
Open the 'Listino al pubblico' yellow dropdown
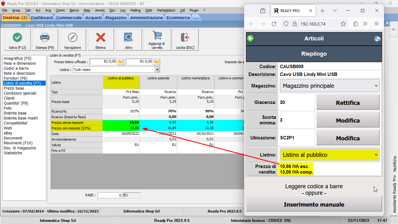(x=330, y=155)
